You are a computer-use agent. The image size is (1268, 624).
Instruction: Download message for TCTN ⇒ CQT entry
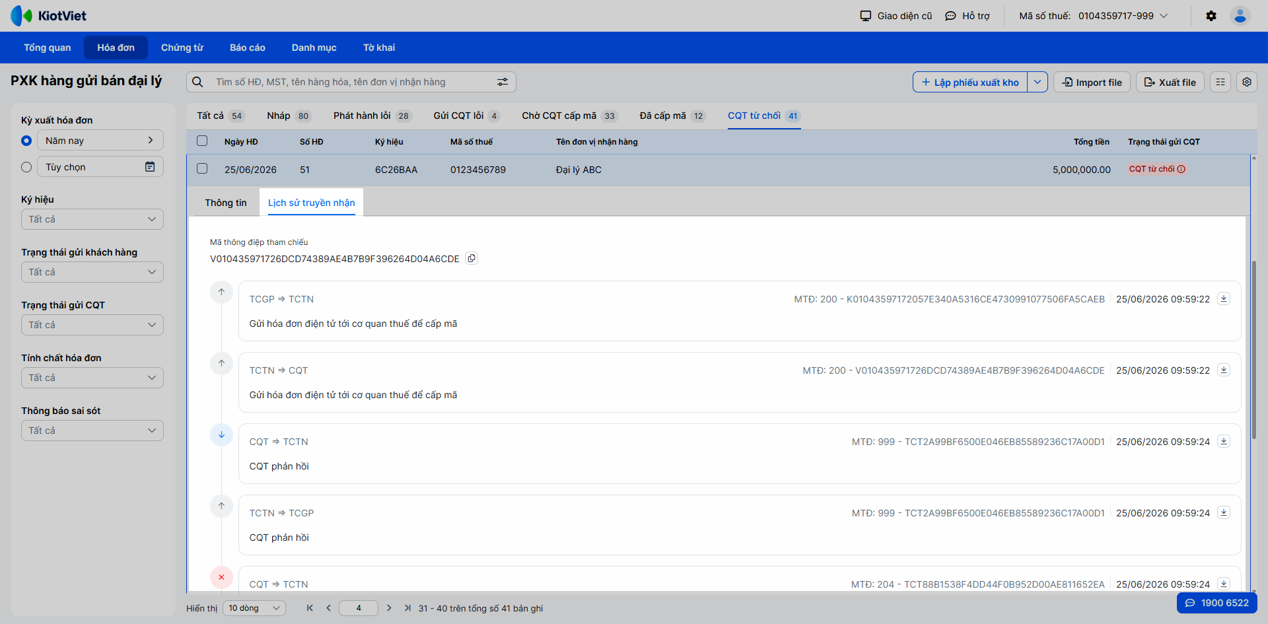pos(1224,370)
